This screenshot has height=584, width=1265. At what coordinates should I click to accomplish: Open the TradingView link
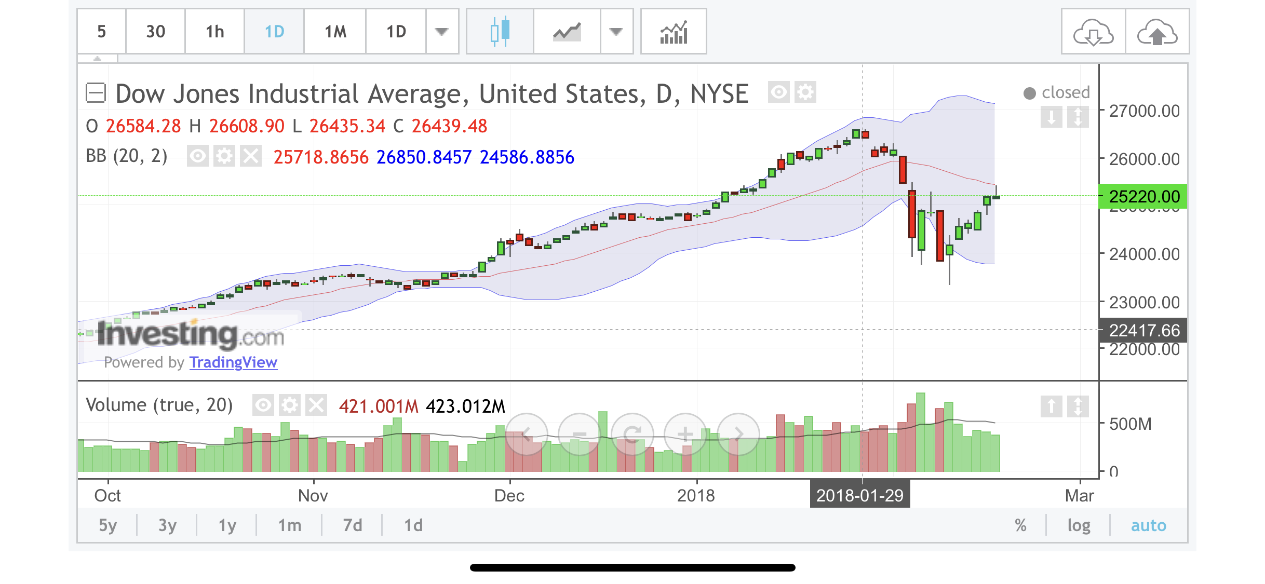233,362
